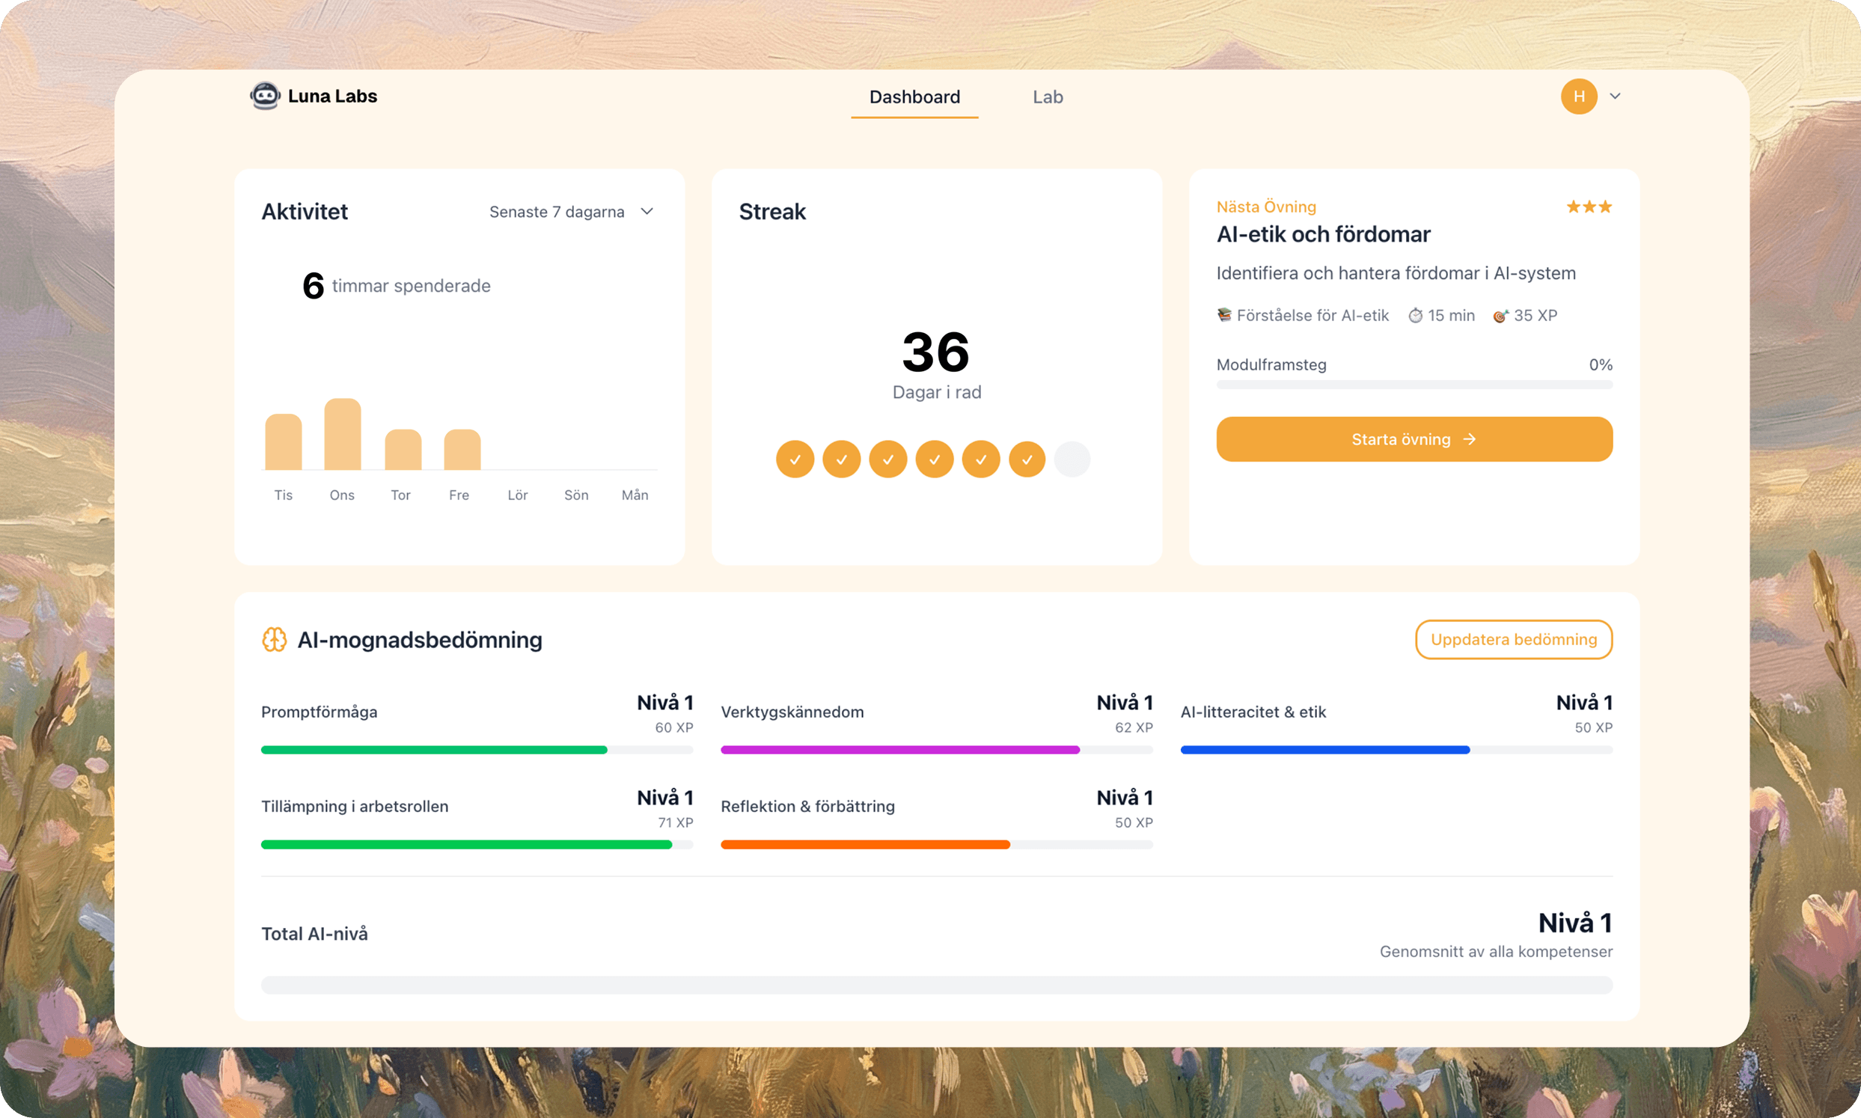Viewport: 1861px width, 1118px height.
Task: Click the unchecked grey streak day circle
Action: tap(1072, 459)
